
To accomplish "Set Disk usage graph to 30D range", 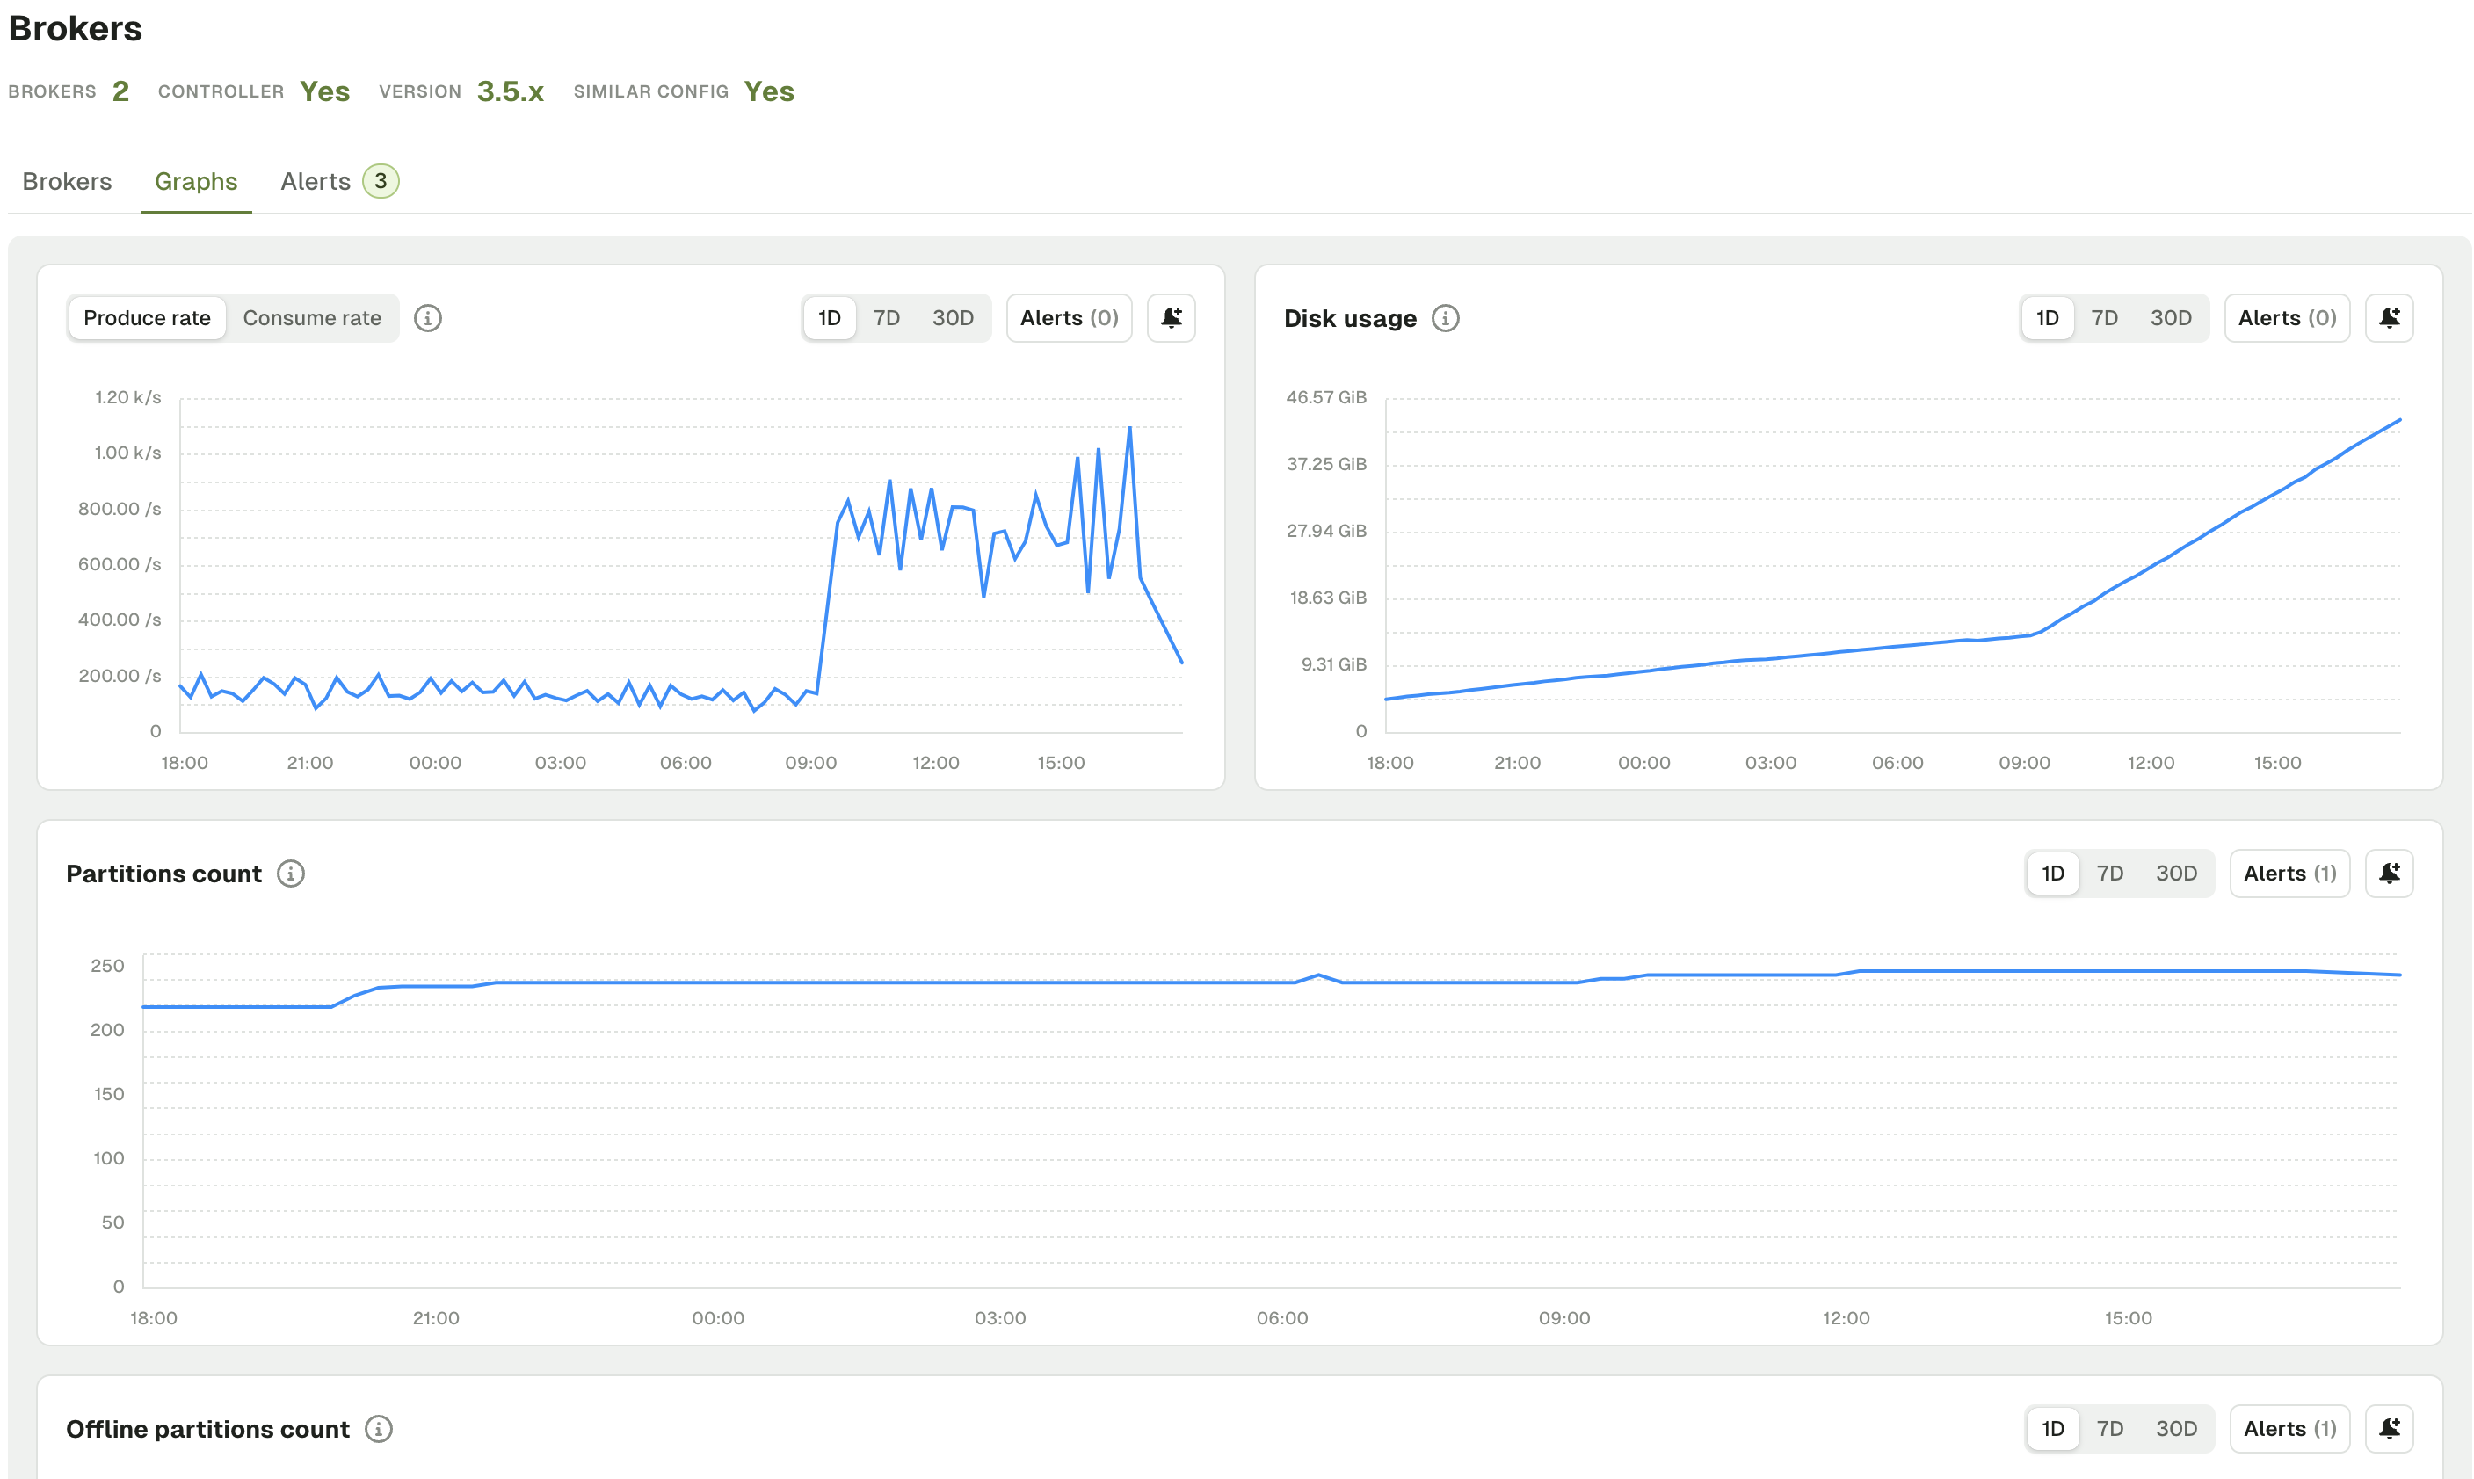I will (x=2170, y=318).
